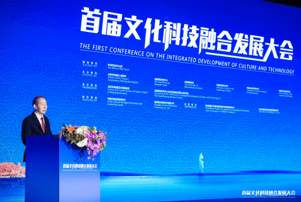Click the English line 'THE FIRST CONFERENCE ON THE INTEGRATED DEVELOPMENT'
Screen dimensions: 301x202
[187, 58]
